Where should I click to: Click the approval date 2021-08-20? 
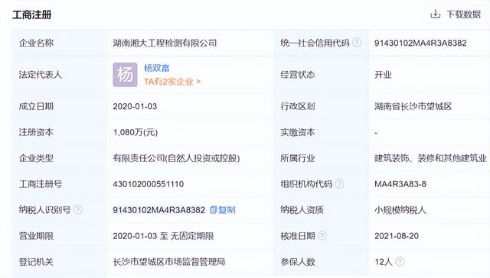click(397, 236)
